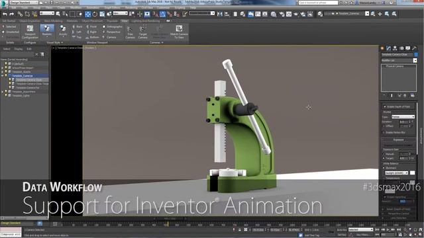Click the object color swatch beside camera name
The height and width of the screenshot is (238, 424).
[416, 54]
